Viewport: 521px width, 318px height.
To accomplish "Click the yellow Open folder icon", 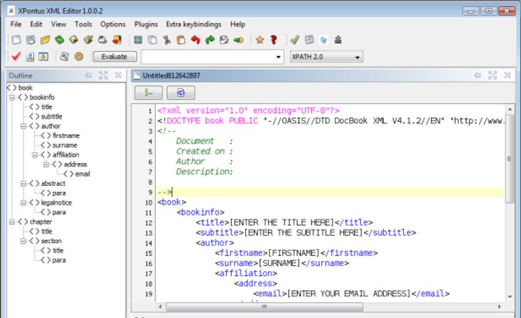I will [45, 40].
